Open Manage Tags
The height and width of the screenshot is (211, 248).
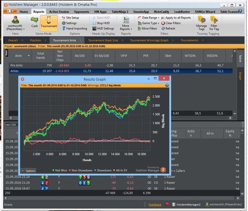pyautogui.click(x=202, y=23)
